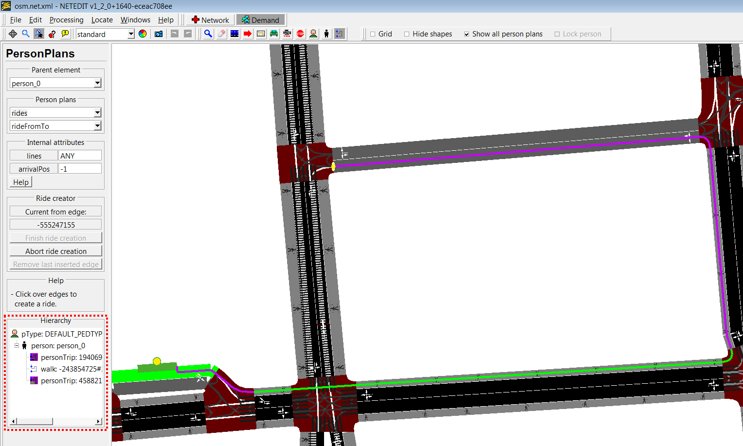Image resolution: width=743 pixels, height=446 pixels.
Task: Choose the person type mode icon
Action: (x=313, y=34)
